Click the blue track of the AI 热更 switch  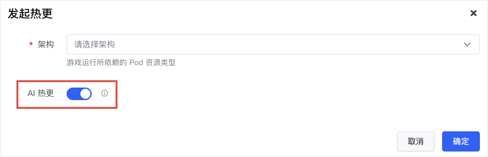[73, 94]
